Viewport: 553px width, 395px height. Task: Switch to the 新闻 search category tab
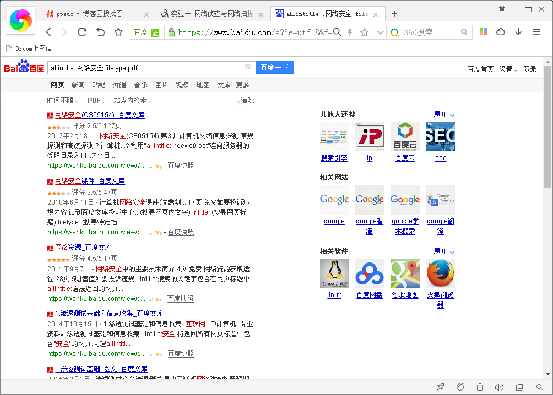(x=77, y=85)
